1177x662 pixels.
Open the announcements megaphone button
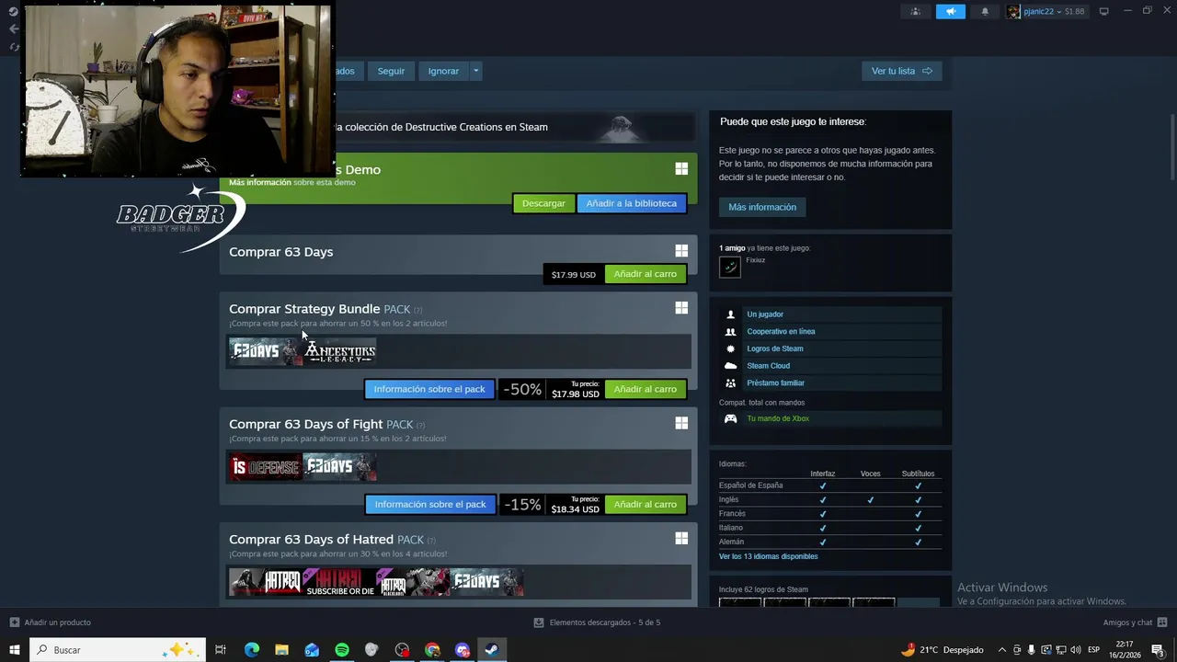(951, 11)
